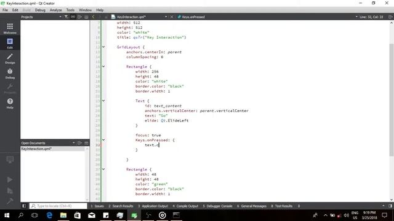Screen dimensions: 394x221
Task: Open Microsoft Edge from the taskbar
Action: [x=49, y=215]
